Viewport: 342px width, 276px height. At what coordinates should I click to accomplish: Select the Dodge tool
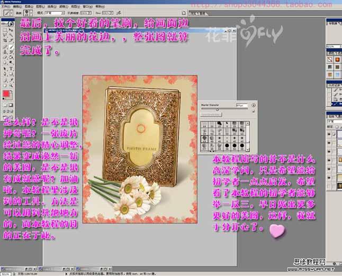point(11,63)
